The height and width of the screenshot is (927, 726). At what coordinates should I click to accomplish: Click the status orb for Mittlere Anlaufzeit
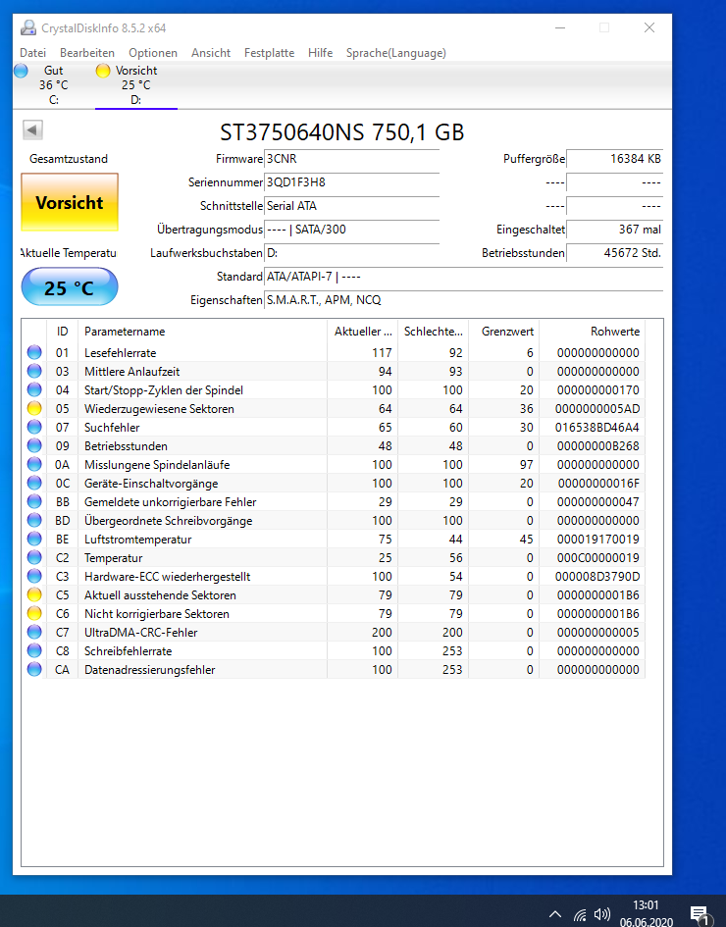(34, 371)
